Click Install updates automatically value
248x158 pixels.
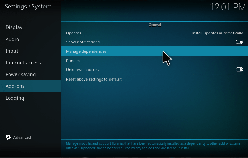(x=217, y=33)
